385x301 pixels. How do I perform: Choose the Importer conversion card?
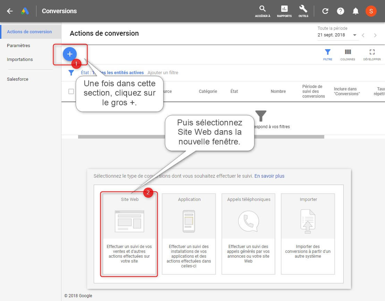308,234
